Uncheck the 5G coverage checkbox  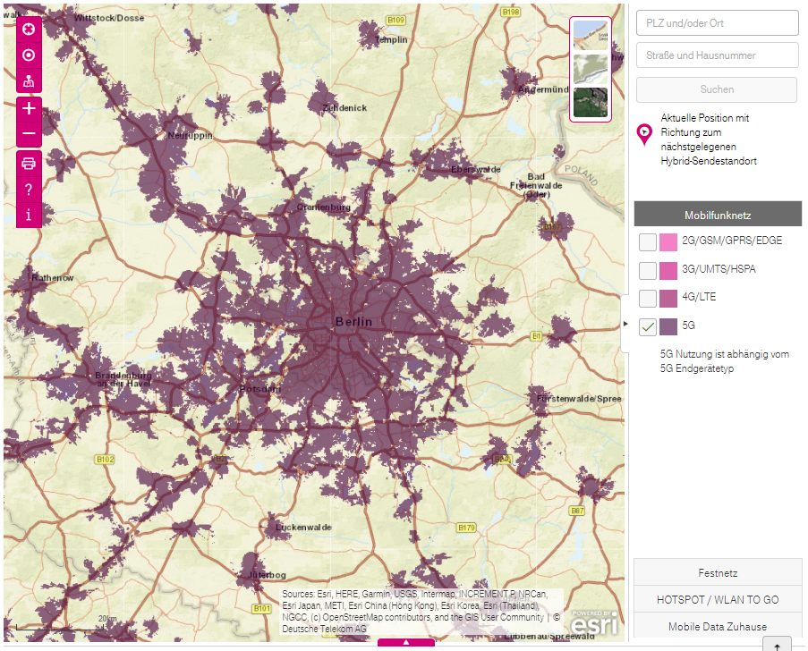pos(648,326)
